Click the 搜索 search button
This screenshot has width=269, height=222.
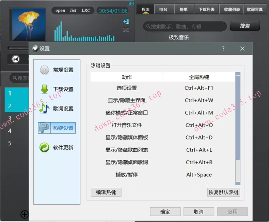245,26
